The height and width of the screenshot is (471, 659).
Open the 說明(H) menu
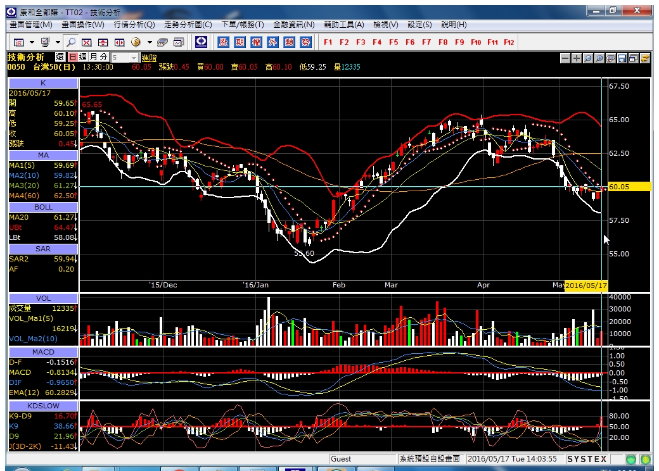454,25
